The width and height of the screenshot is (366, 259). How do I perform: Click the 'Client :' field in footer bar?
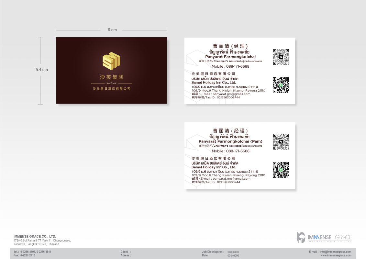126,252
